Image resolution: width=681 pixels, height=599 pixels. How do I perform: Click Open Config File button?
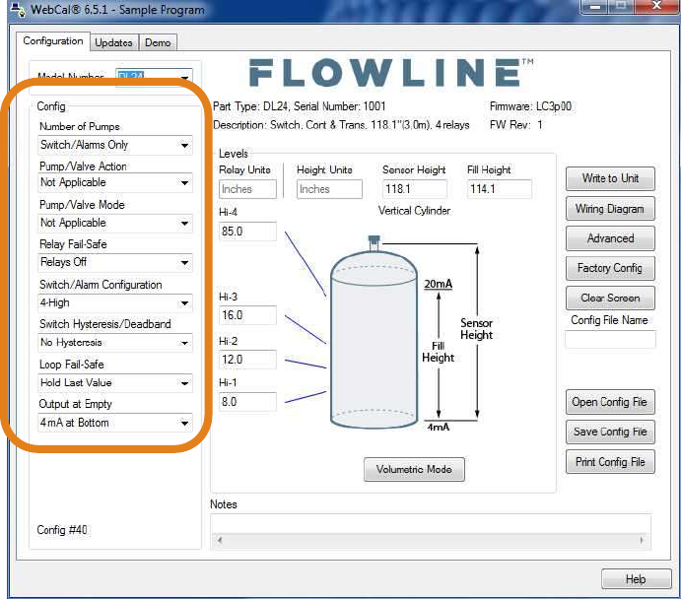(610, 402)
